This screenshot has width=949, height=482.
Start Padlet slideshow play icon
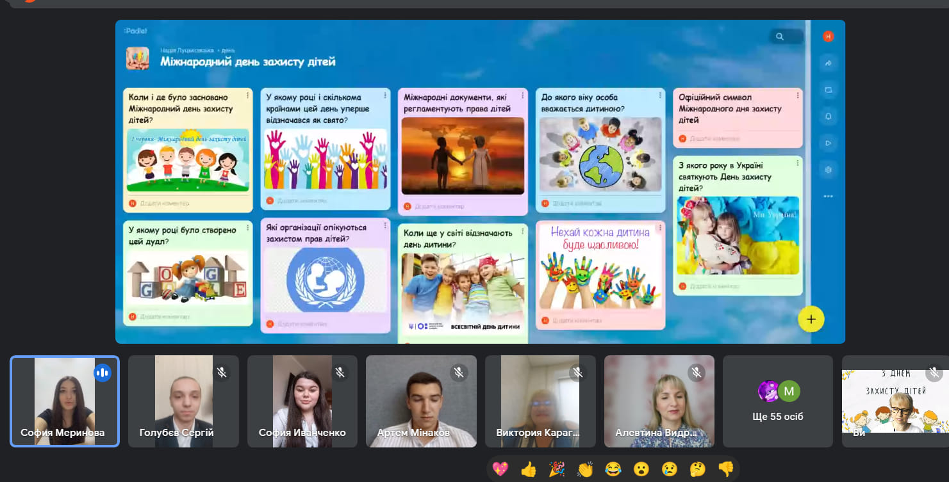point(828,143)
